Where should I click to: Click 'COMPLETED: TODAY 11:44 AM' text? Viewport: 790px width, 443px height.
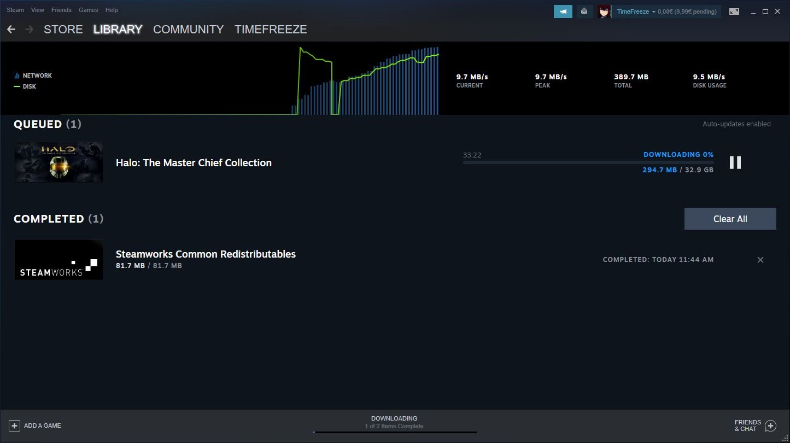658,260
